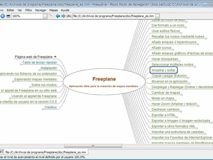Expand fold circle of Instalación node
The image size is (213, 160).
tap(39, 70)
